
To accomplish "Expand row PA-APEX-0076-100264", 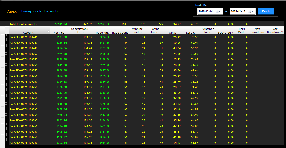I will point(6,115).
